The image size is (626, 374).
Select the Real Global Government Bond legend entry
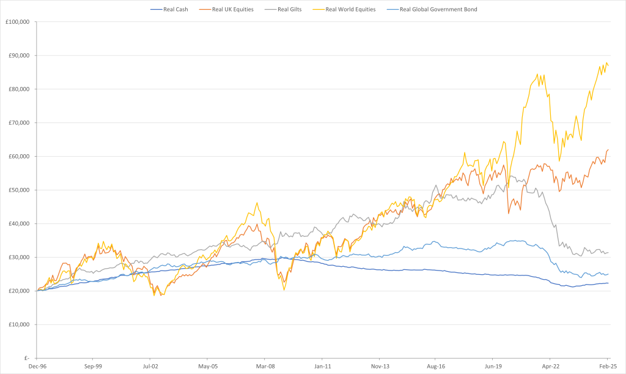click(432, 9)
